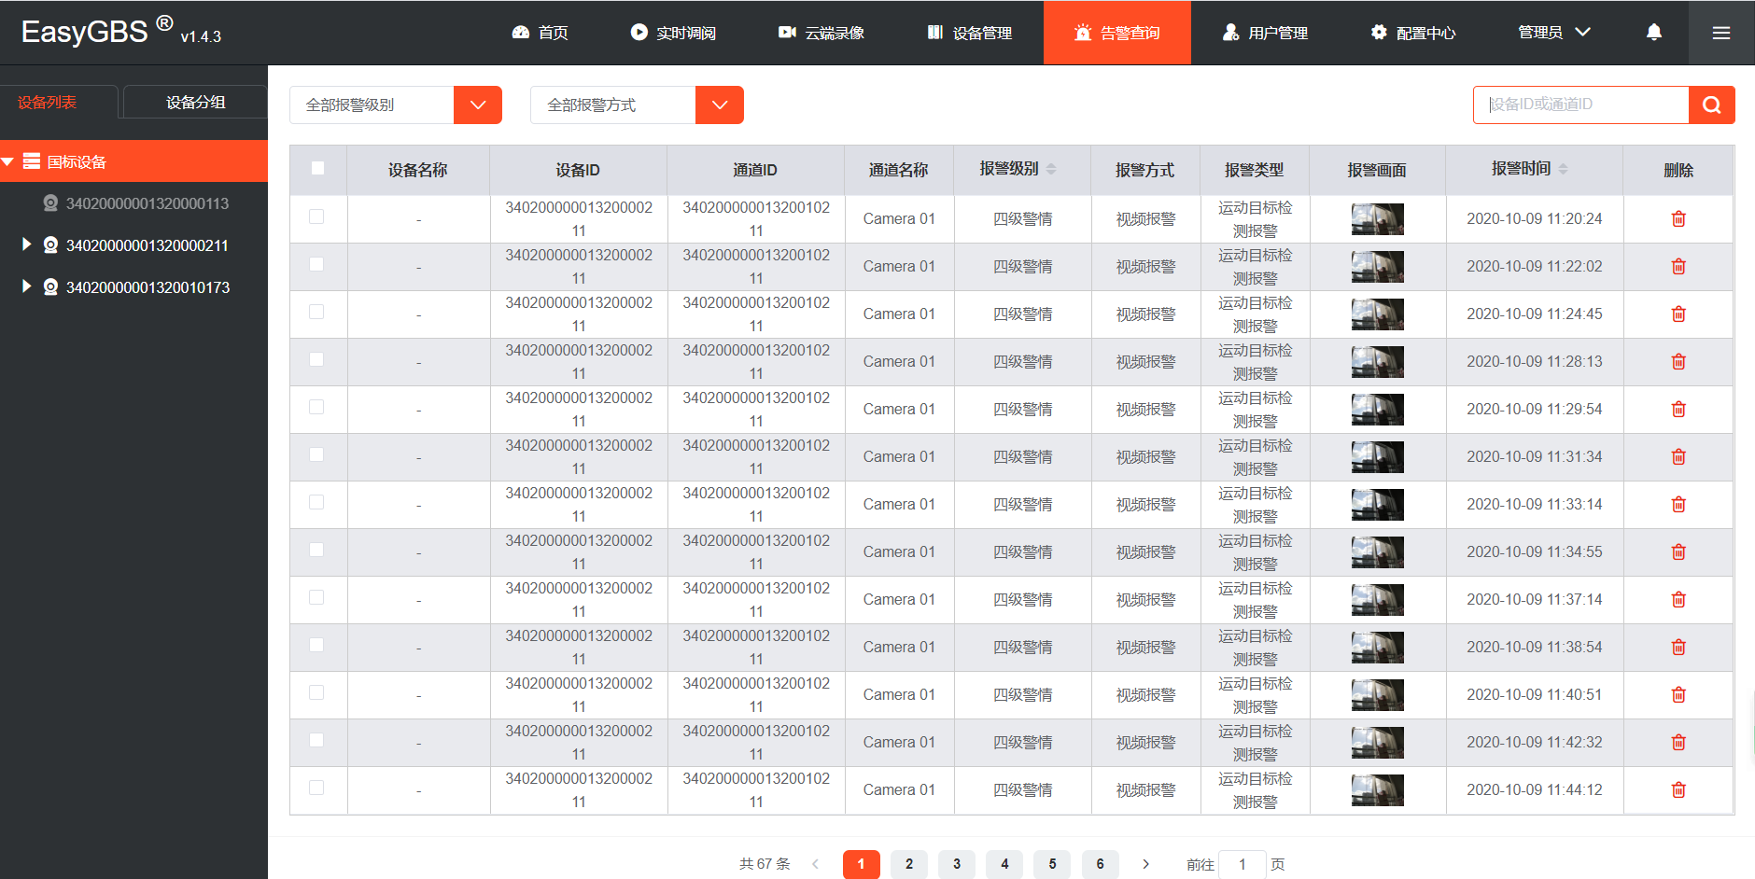Delete the alarm at 11:34:55
This screenshot has width=1755, height=879.
[1678, 551]
